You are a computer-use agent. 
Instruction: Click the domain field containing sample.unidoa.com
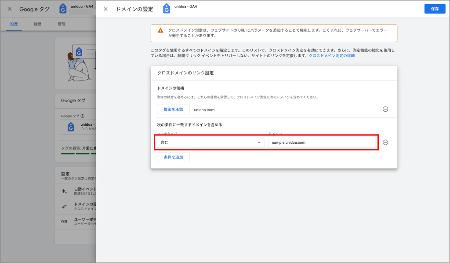point(322,142)
